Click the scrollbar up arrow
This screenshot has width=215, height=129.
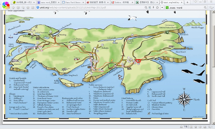pos(213,12)
